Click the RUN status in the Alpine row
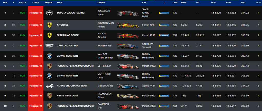Image resolution: width=262 pixels, height=111 pixels. tap(23, 86)
